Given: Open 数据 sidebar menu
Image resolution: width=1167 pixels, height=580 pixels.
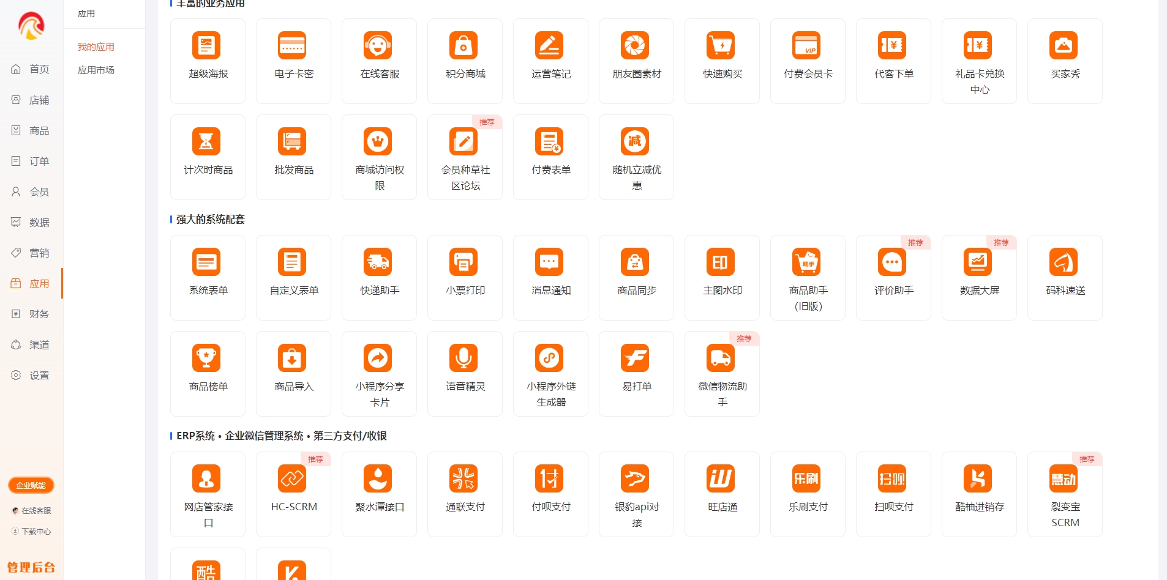Looking at the screenshot, I should click(x=31, y=222).
